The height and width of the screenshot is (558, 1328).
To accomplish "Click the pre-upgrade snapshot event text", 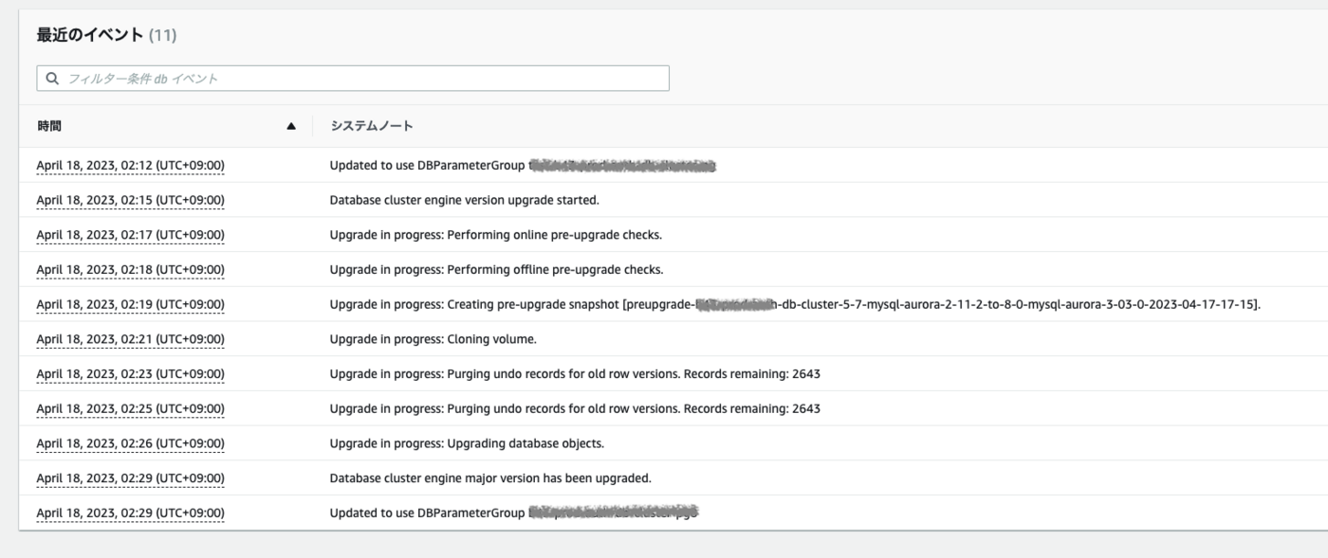I will (x=795, y=304).
